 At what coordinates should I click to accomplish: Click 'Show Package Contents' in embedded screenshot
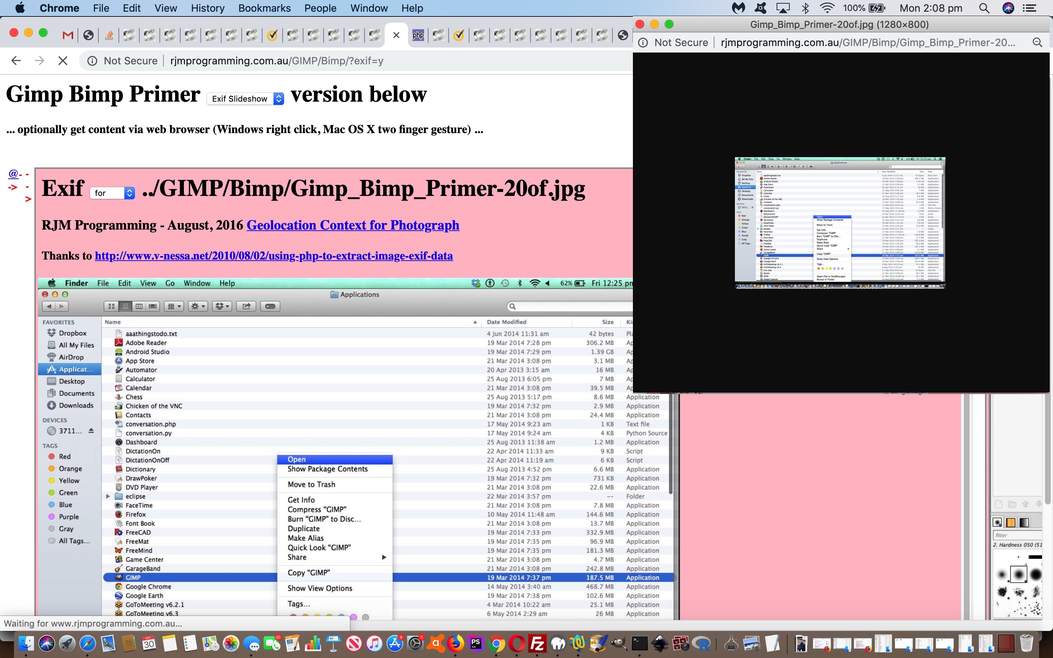pos(327,469)
